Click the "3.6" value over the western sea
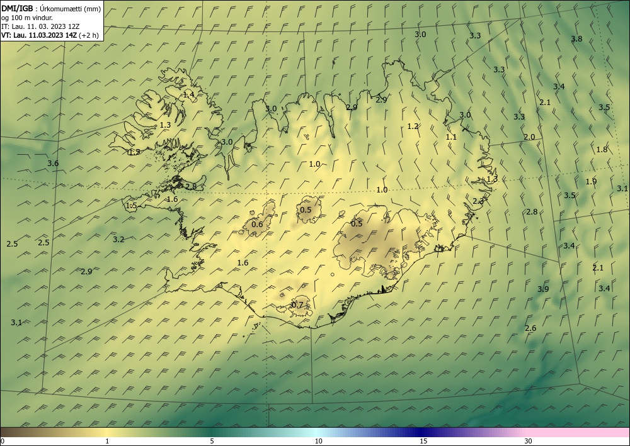 point(53,163)
